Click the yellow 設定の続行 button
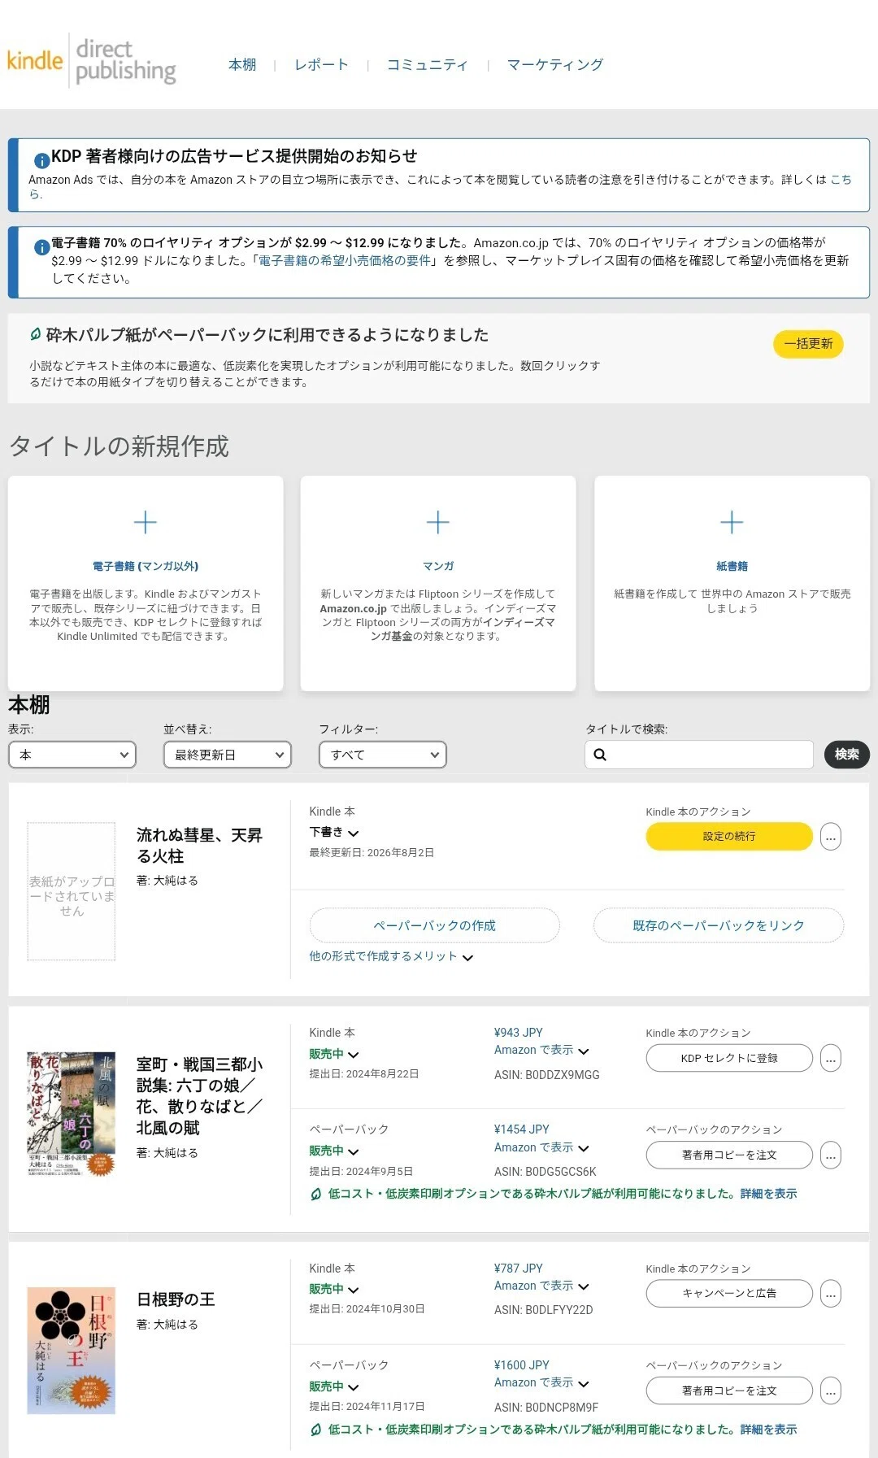 coord(729,837)
